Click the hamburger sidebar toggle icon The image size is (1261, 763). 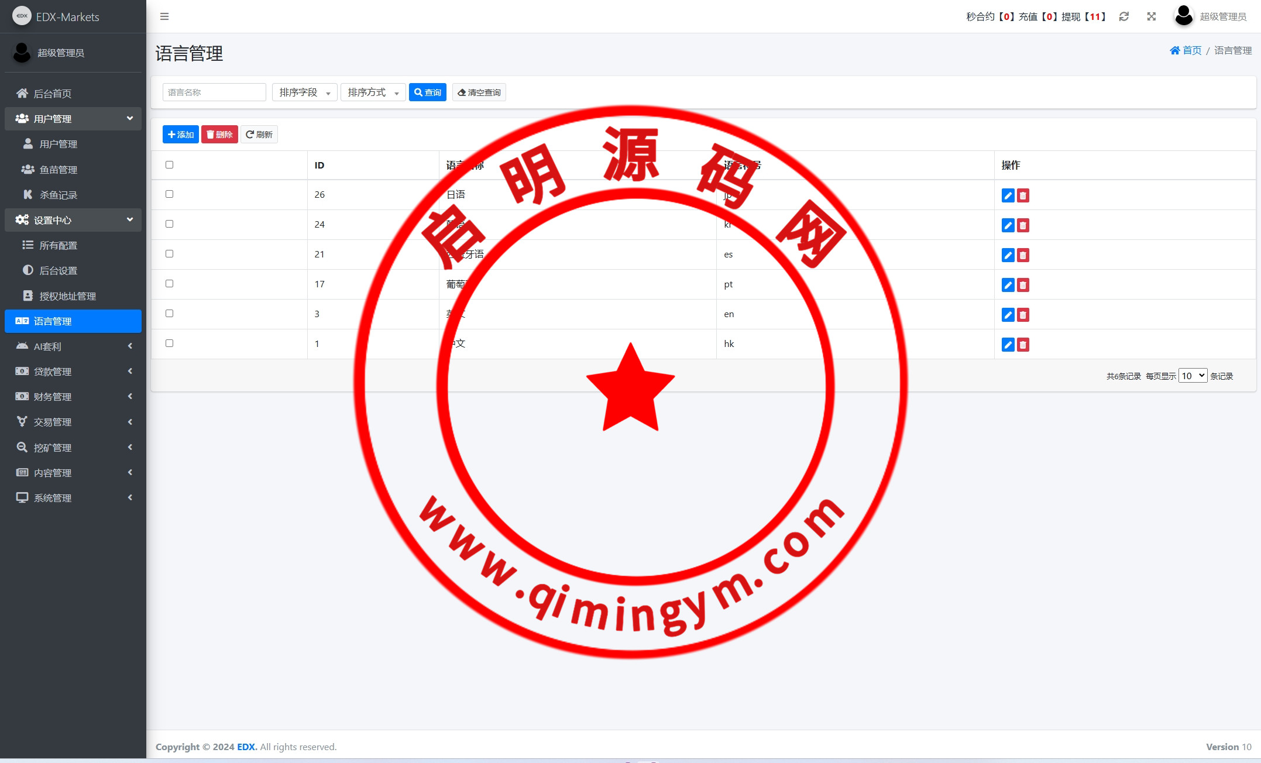(164, 16)
